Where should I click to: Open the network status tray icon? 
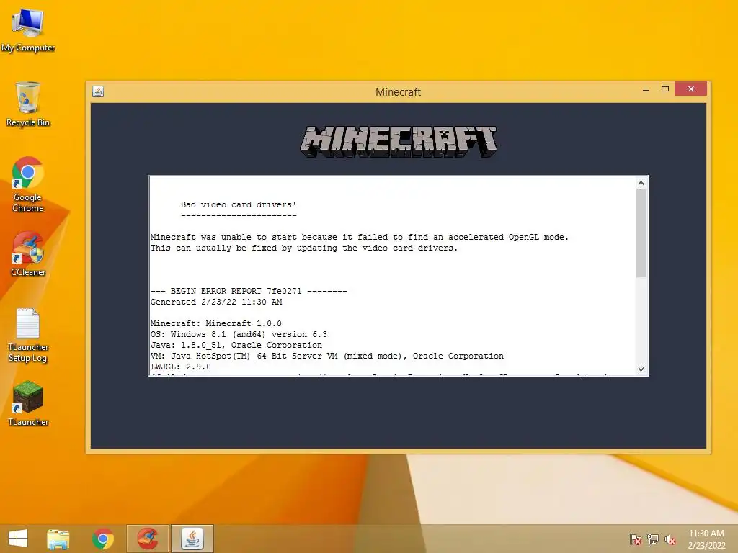click(x=653, y=539)
